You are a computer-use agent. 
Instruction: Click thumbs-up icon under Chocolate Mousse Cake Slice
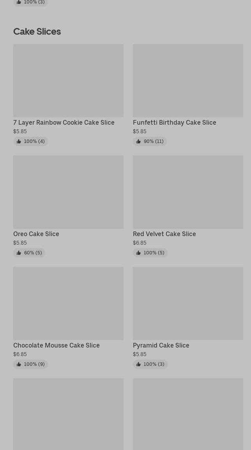tap(19, 364)
